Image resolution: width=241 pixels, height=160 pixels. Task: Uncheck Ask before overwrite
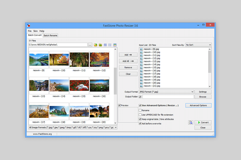[x=140, y=123]
